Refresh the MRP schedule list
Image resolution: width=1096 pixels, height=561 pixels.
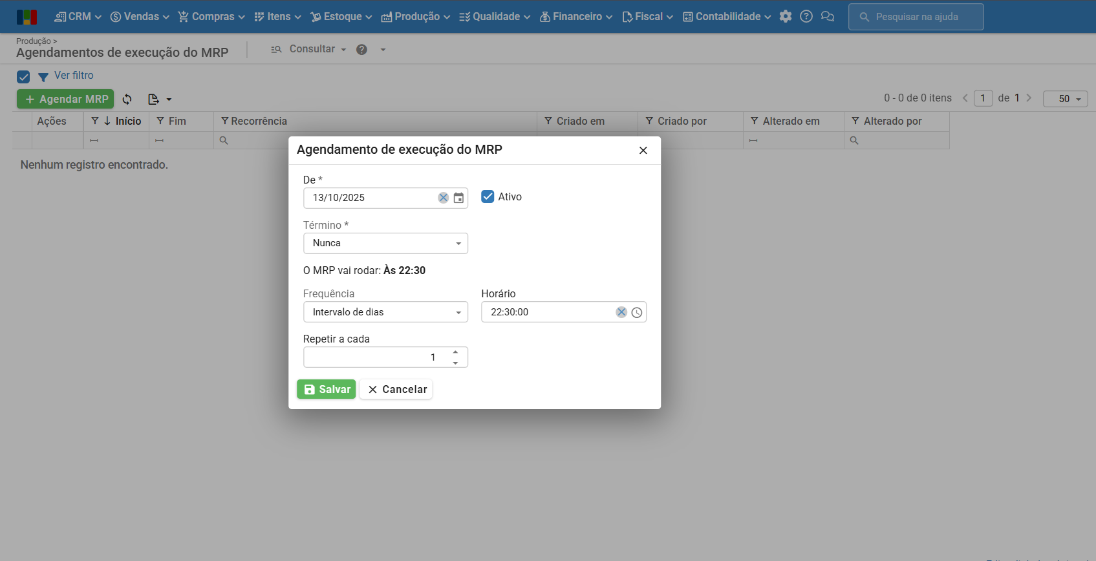pyautogui.click(x=127, y=99)
